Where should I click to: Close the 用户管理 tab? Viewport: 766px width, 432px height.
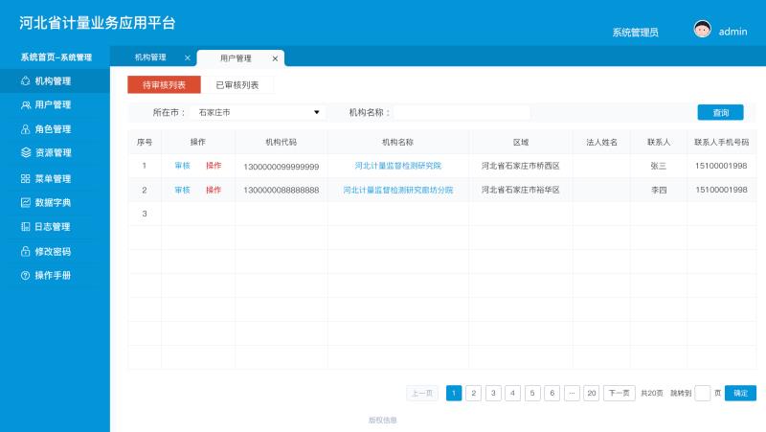coord(276,58)
